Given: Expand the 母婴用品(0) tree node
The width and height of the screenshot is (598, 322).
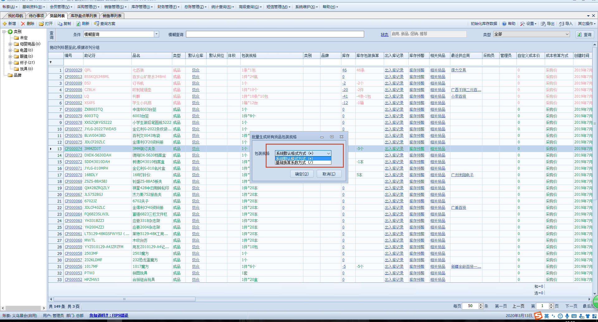Looking at the screenshot, I should (x=10, y=44).
